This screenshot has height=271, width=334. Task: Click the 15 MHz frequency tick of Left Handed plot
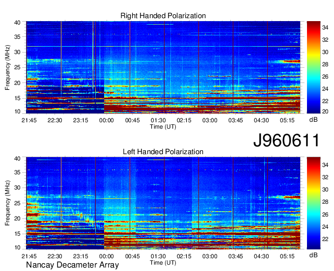pos(17,234)
